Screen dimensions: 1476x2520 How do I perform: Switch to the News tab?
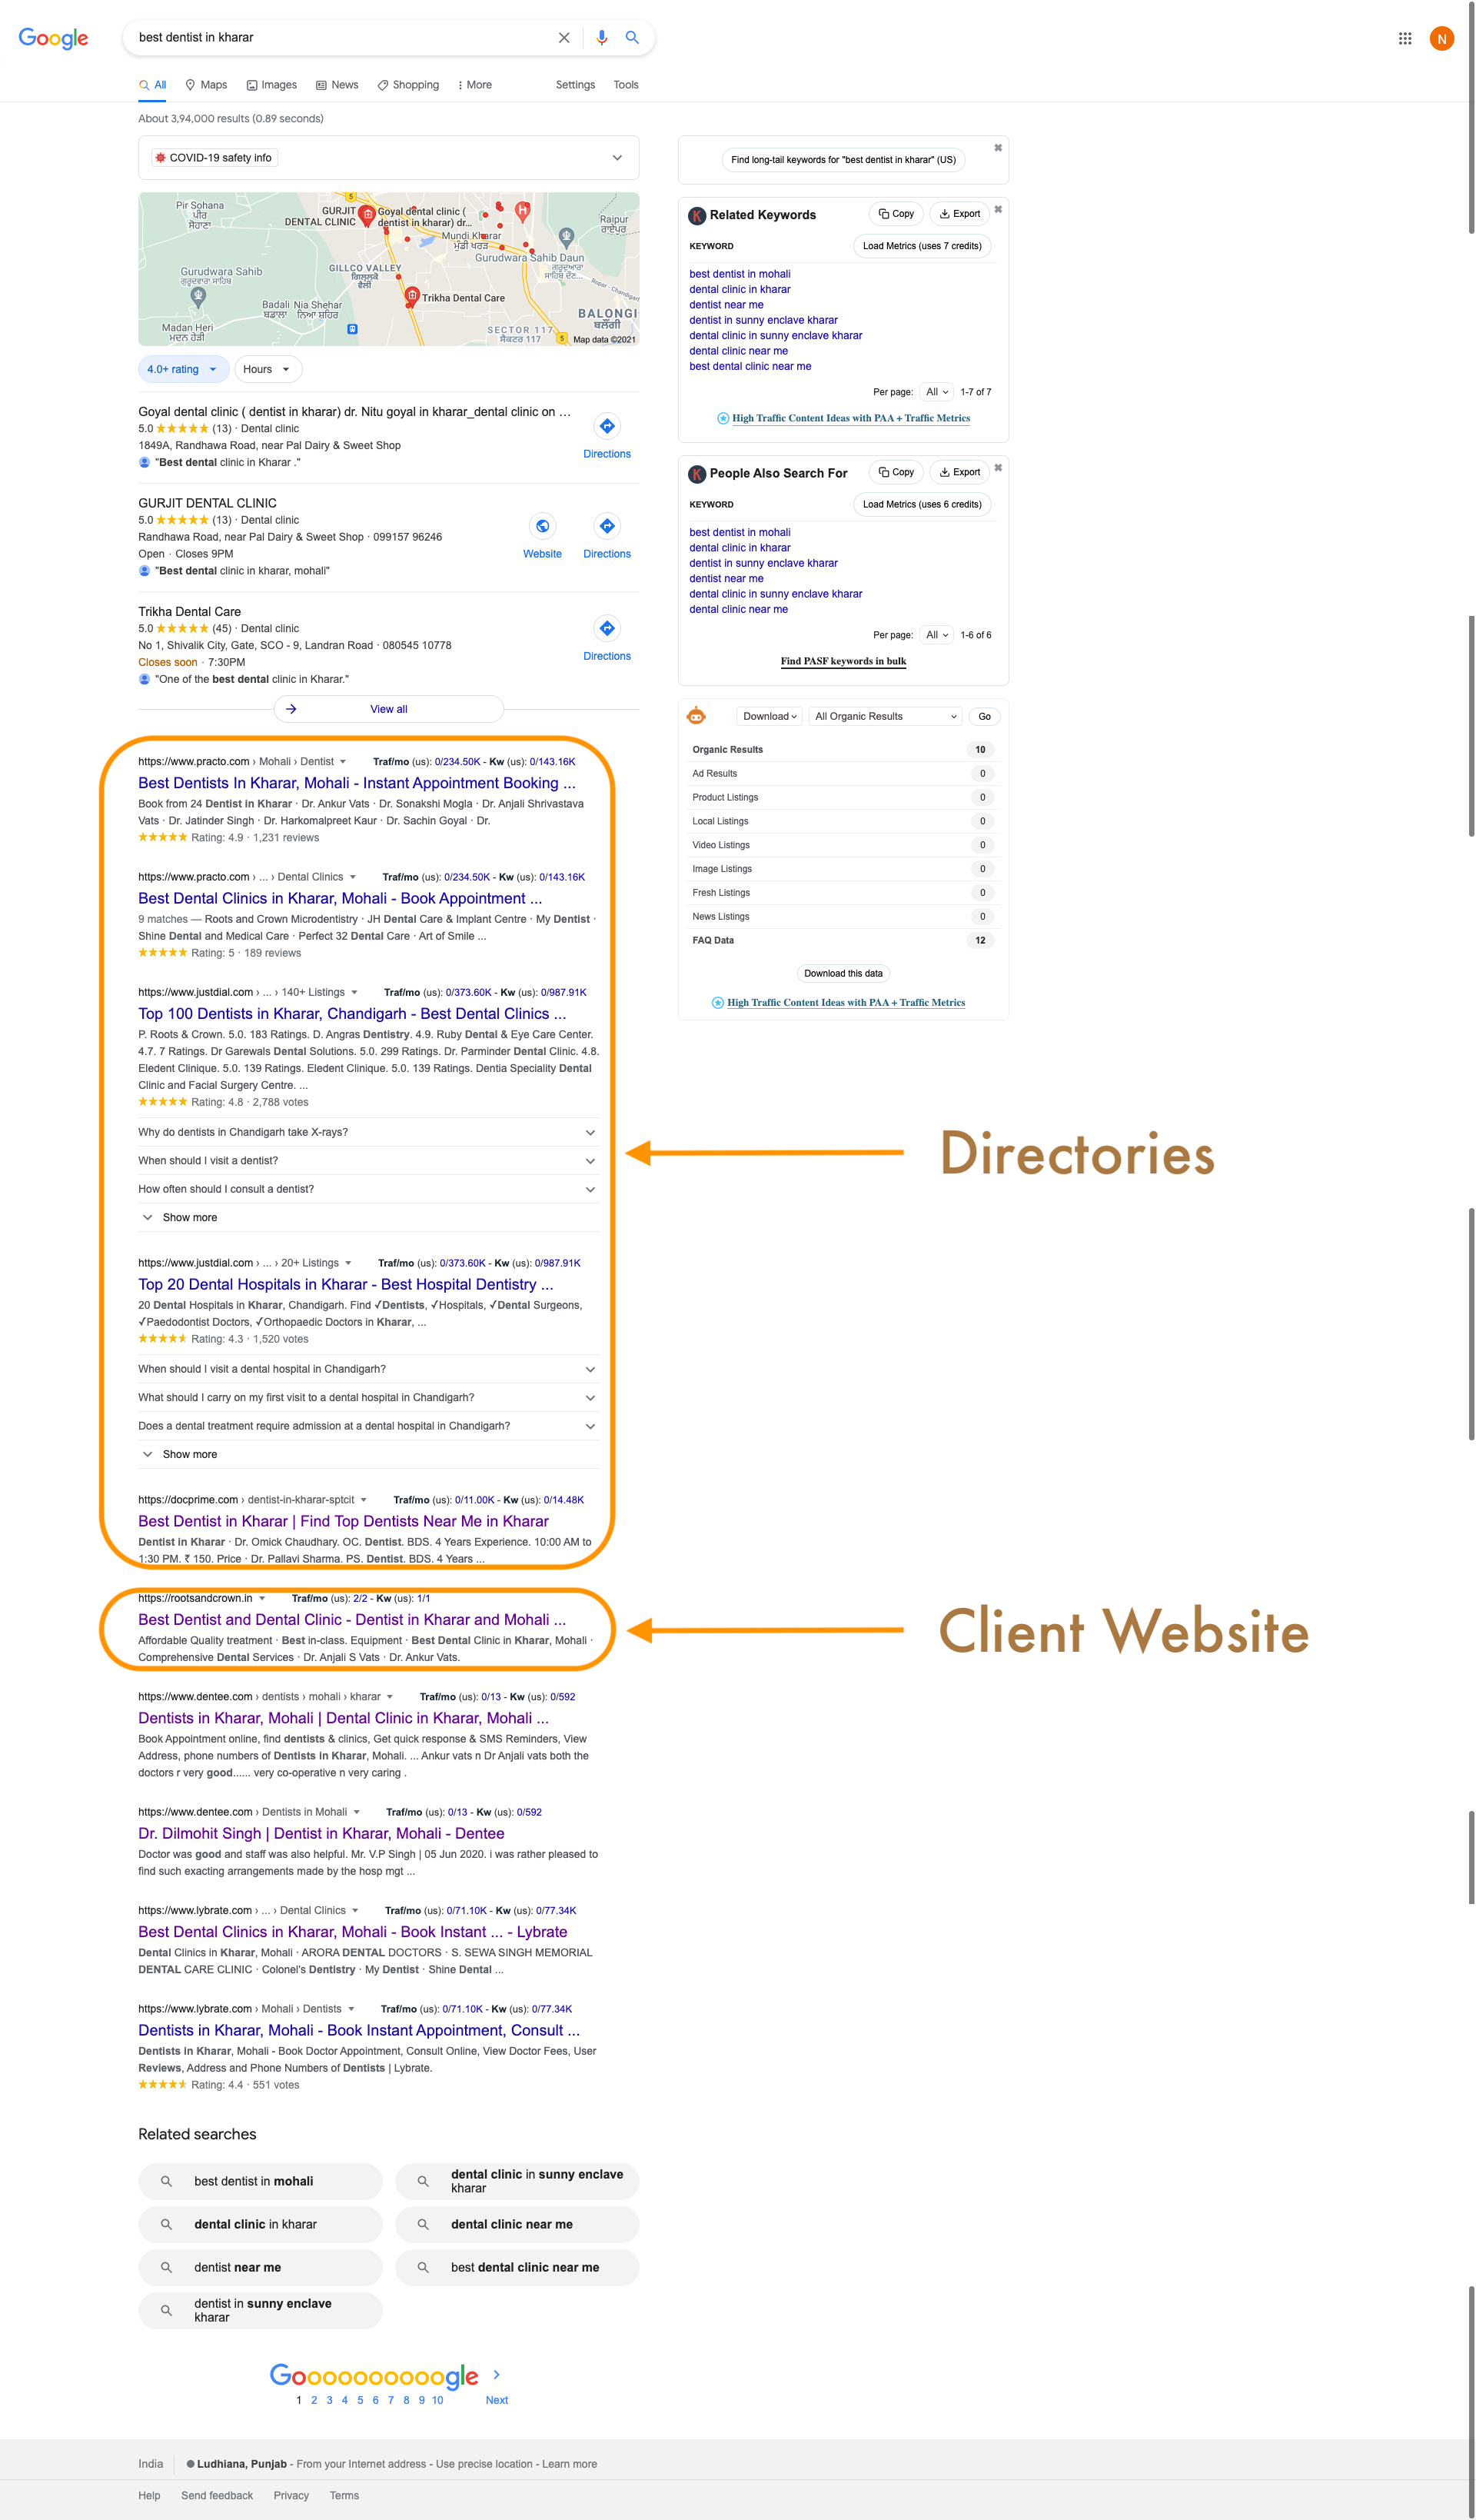click(x=337, y=85)
